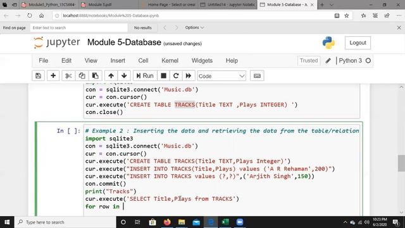
Task: Open the favorites hub icon
Action: point(364,16)
